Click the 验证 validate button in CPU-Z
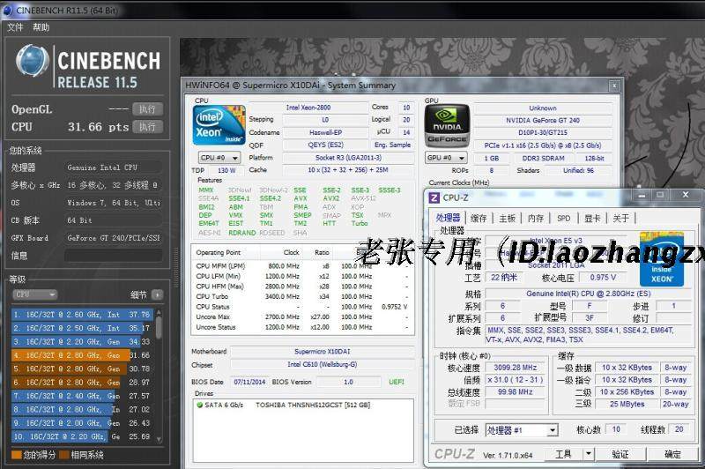705x469 pixels. click(x=620, y=454)
